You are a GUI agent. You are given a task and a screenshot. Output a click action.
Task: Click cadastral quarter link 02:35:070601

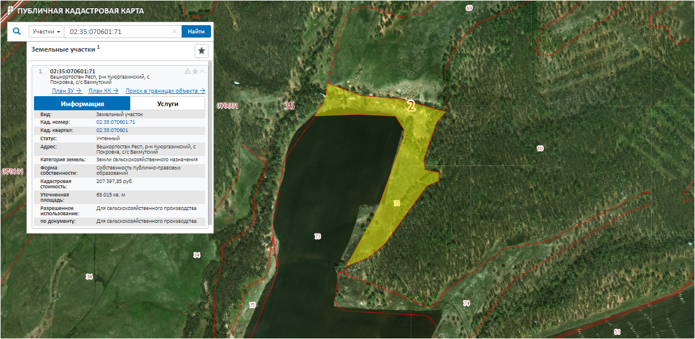(x=112, y=130)
